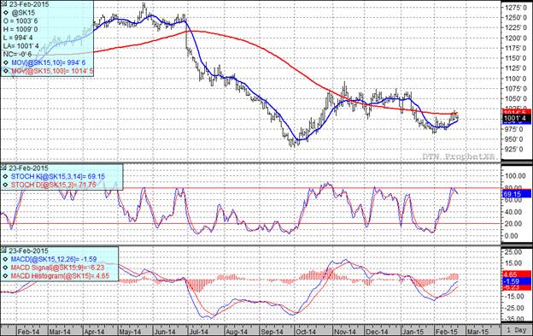Click the black 1001'4 last price tag
533x336 pixels.
(x=516, y=118)
